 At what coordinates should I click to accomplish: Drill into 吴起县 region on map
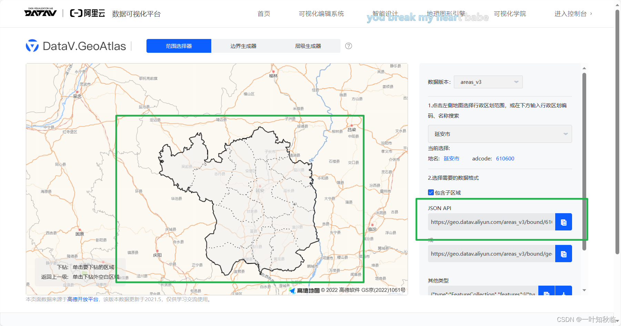coord(187,166)
